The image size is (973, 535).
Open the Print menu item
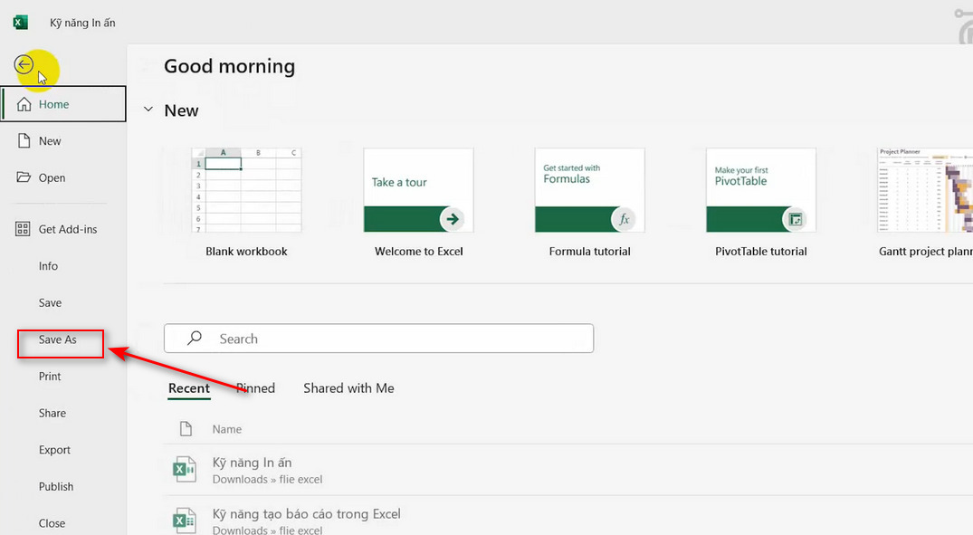click(50, 377)
